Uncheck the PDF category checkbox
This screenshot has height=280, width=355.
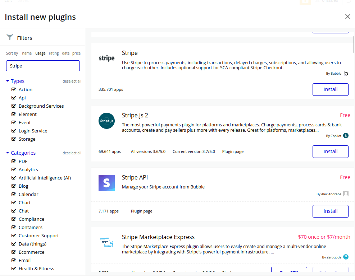coord(14,161)
